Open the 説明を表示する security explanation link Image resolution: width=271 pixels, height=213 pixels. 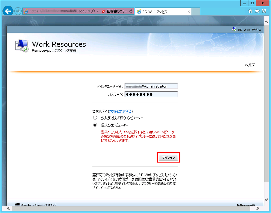120,111
